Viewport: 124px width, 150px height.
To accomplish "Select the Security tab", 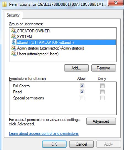I will point(13,15).
